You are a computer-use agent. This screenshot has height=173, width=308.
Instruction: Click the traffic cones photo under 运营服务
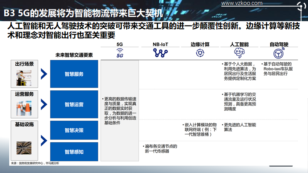point(24,108)
